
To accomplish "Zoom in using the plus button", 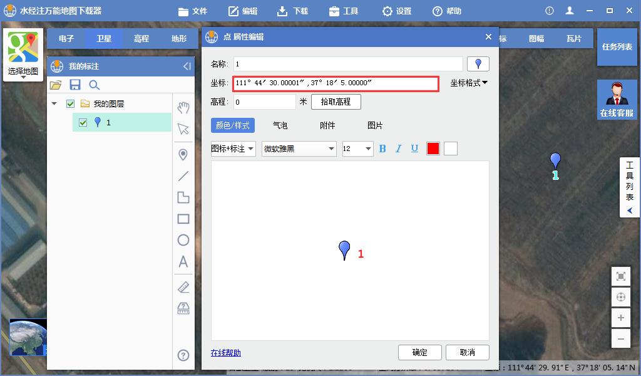I will 620,318.
